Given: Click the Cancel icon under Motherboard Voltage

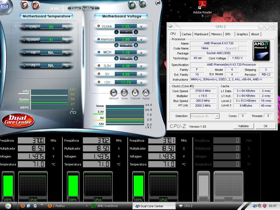Looking at the screenshot, I should 135,93.
